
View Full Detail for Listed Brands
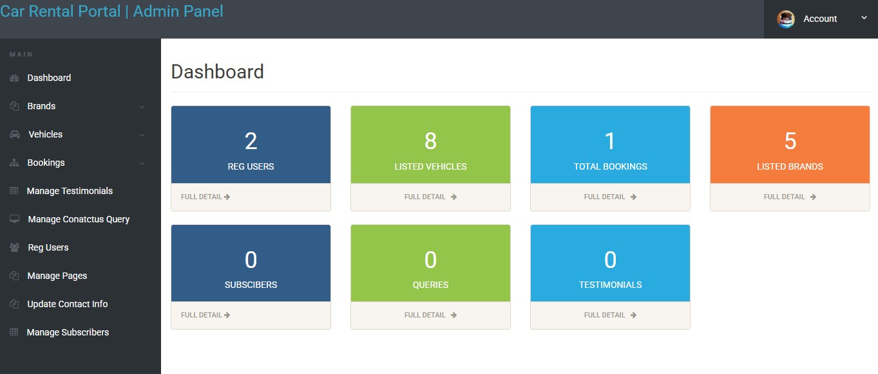point(790,197)
